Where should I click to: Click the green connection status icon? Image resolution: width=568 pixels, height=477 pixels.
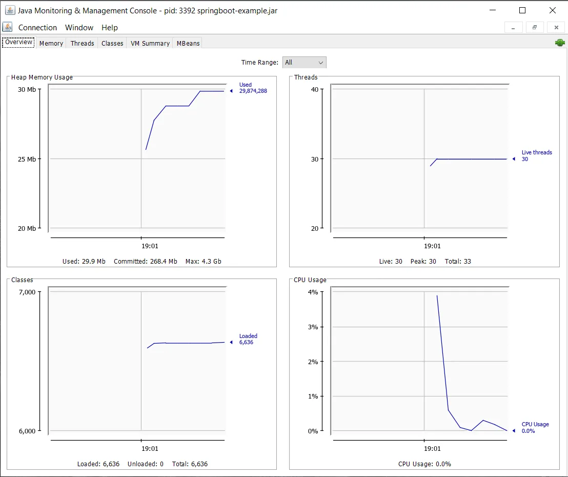click(x=560, y=43)
